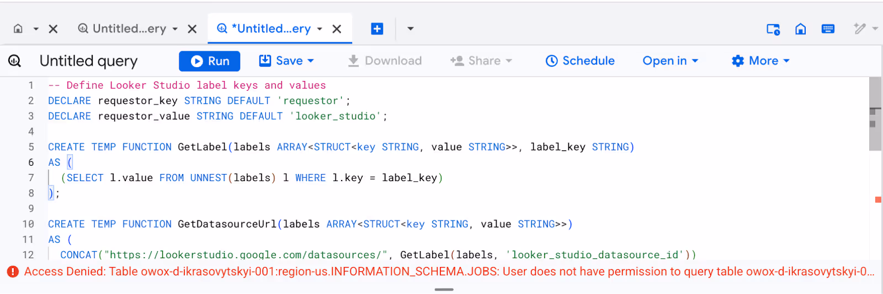The height and width of the screenshot is (294, 883).
Task: Click the AS keyword on line 6
Action: click(x=54, y=162)
